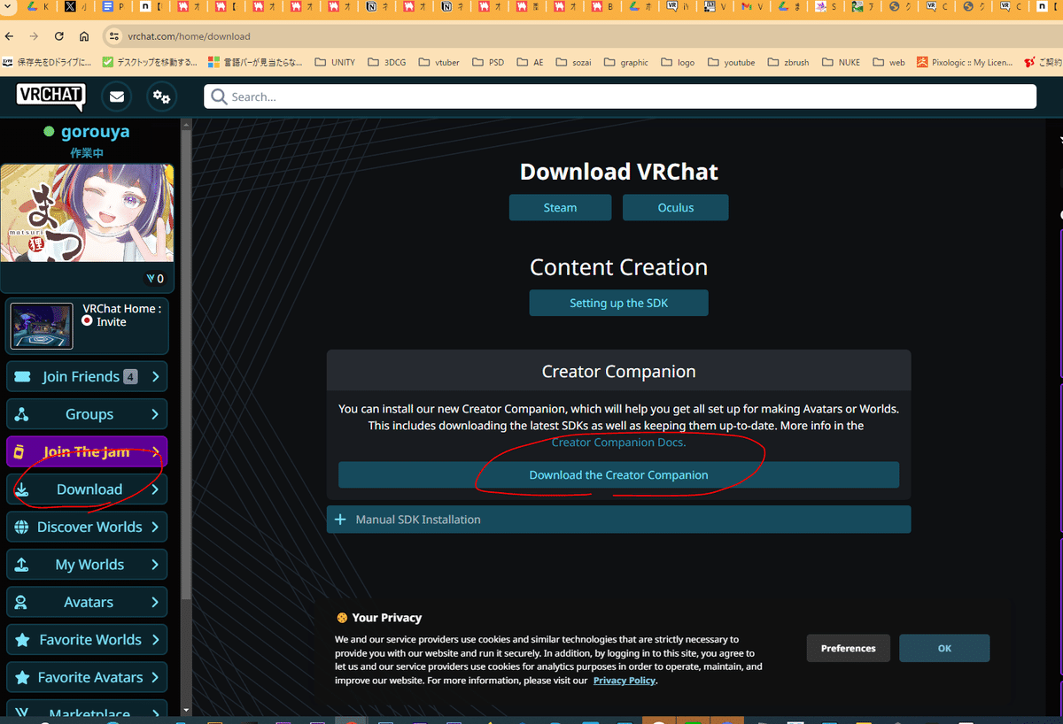Expand the Manual SDK Installation section
This screenshot has height=724, width=1063.
(x=618, y=520)
